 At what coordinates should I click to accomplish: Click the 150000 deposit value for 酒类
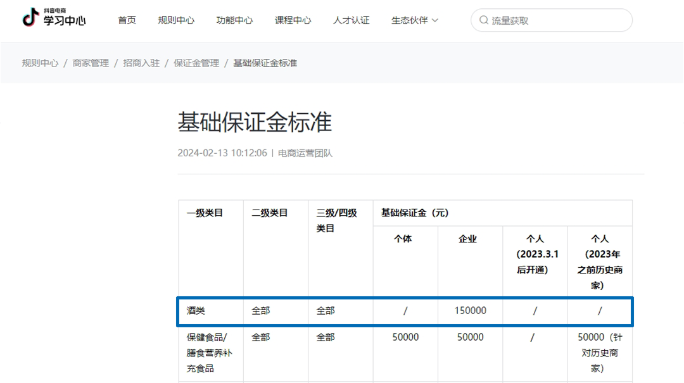[x=470, y=311]
